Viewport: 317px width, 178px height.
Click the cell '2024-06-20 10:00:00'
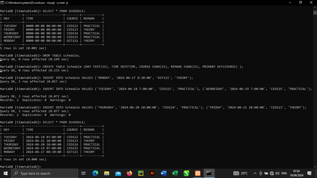pyautogui.click(x=44, y=144)
